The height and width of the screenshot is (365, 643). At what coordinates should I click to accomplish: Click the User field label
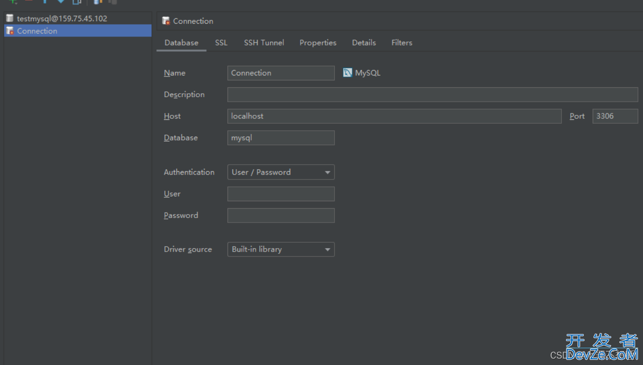click(172, 194)
